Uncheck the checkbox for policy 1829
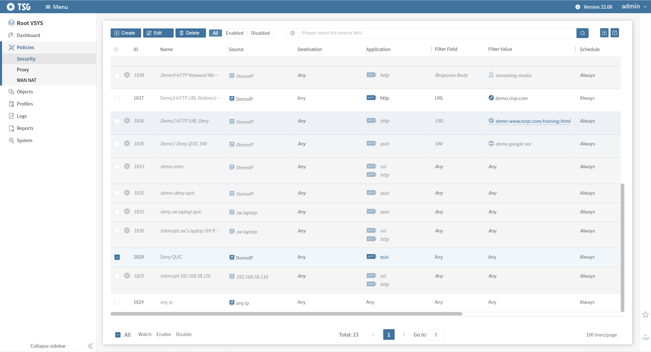This screenshot has height=352, width=651. coord(117,257)
